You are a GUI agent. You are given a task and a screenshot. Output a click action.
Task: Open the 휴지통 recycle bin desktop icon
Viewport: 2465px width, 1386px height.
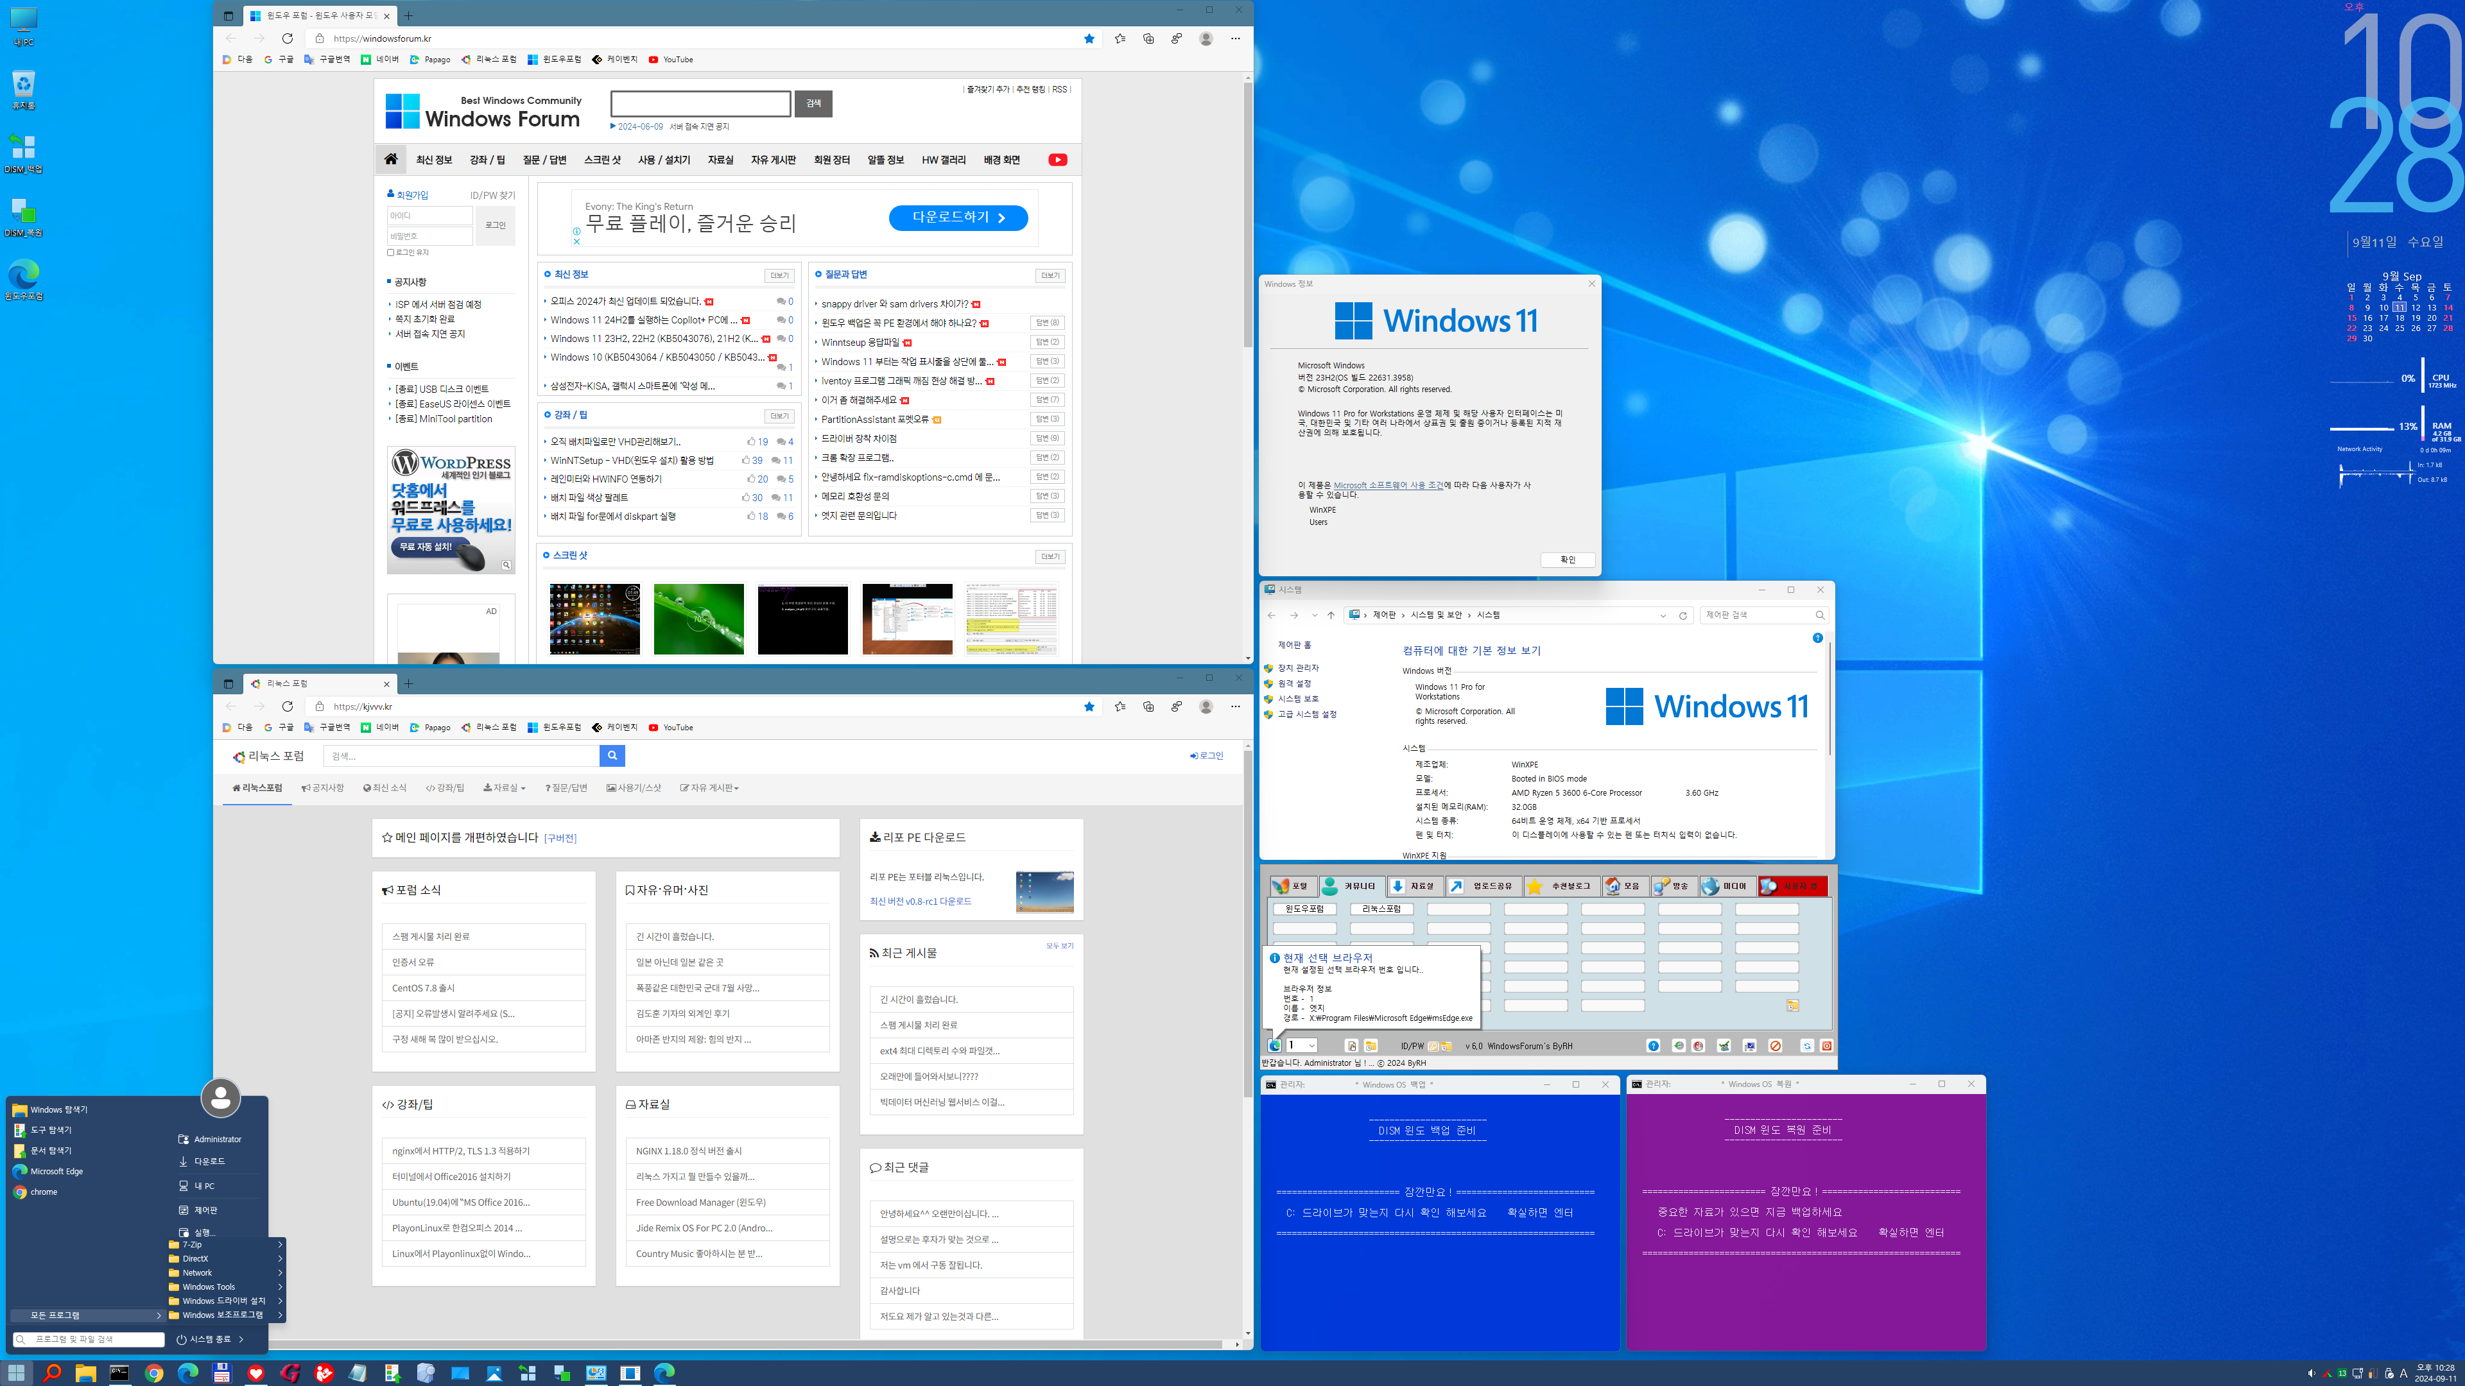(x=23, y=90)
